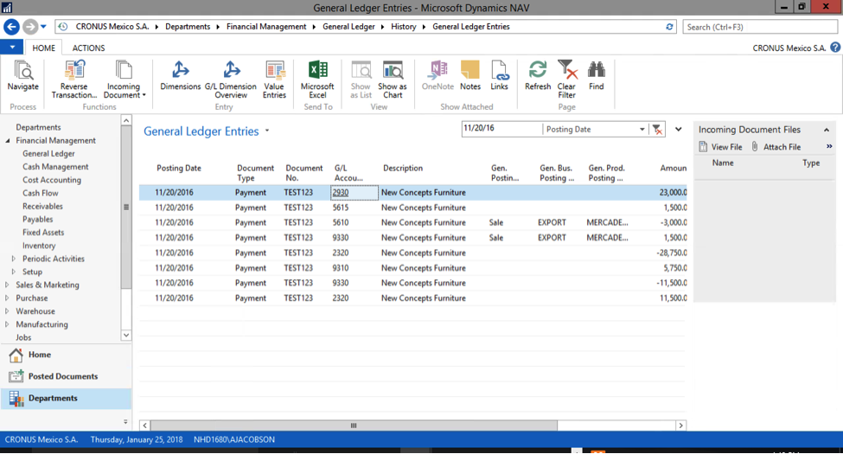Click History in breadcrumb path
The image size is (843, 454).
click(404, 26)
